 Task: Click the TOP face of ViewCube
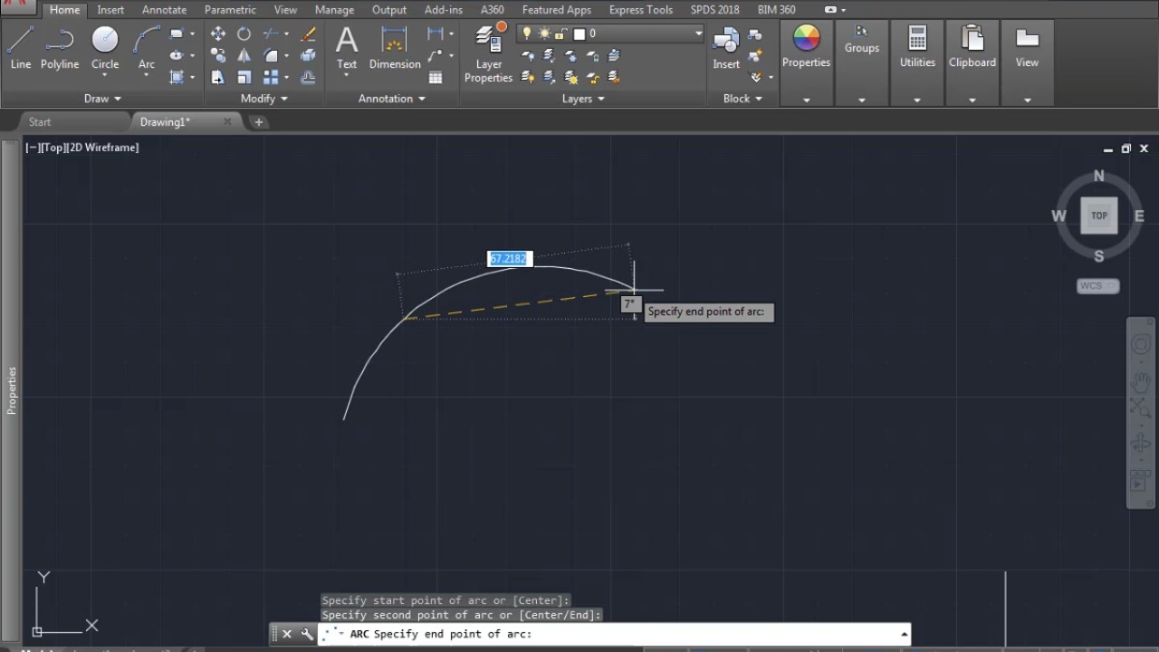point(1098,216)
